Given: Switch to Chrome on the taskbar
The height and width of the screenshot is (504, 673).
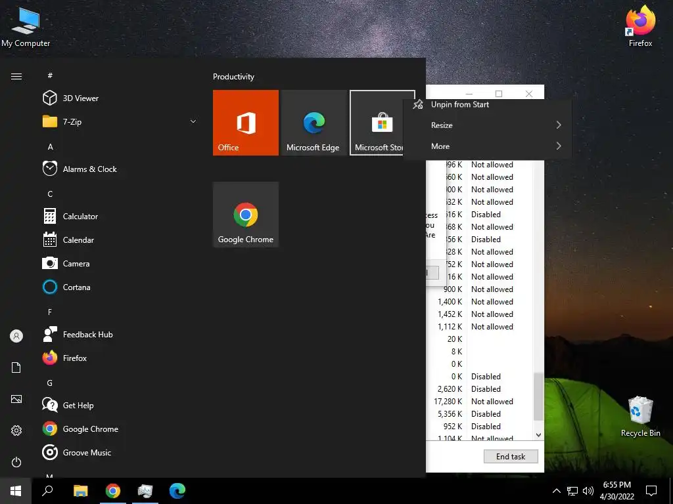Looking at the screenshot, I should (113, 491).
